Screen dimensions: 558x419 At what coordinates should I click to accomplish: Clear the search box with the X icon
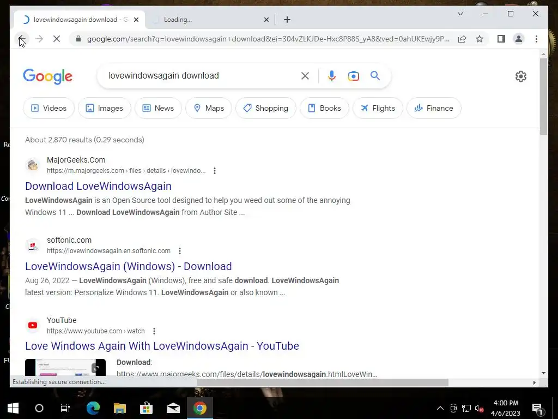[305, 75]
